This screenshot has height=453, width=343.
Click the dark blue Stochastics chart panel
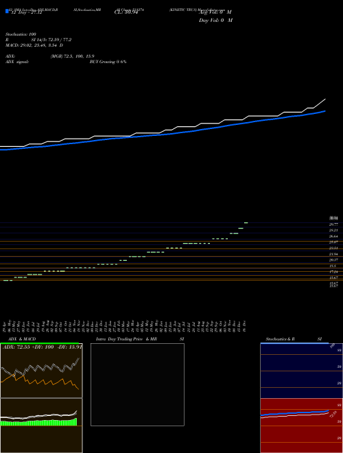(x=301, y=371)
